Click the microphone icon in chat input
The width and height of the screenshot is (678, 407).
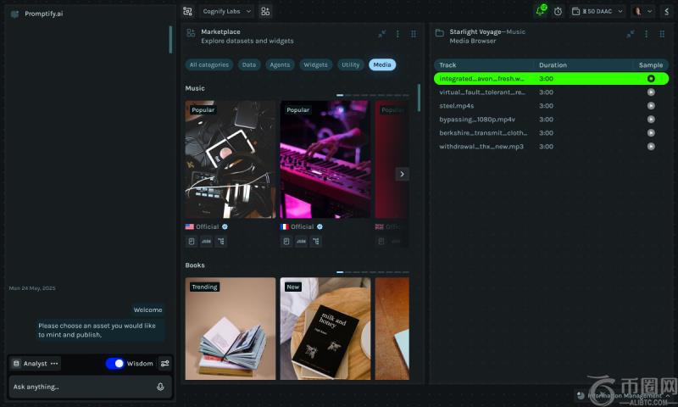[160, 387]
